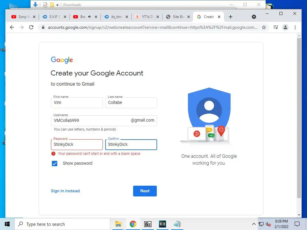Click the Sign in instead link
The image size is (307, 230).
65,191
